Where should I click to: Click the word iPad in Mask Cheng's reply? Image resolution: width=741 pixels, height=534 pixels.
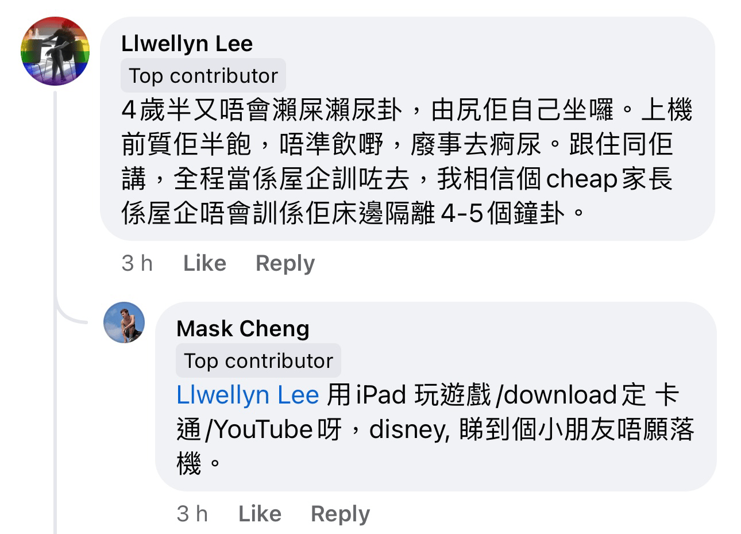[381, 395]
